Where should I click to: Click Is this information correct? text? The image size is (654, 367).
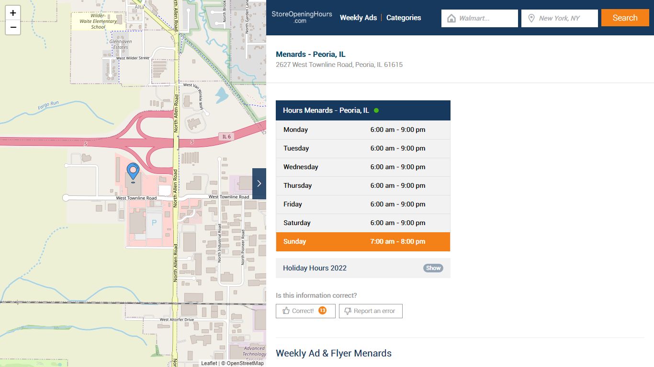click(316, 295)
